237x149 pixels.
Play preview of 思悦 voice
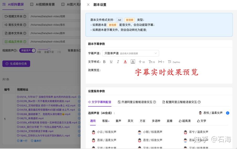pos(228,113)
